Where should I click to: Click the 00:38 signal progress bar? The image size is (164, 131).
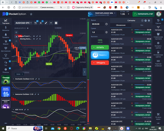click(140, 30)
